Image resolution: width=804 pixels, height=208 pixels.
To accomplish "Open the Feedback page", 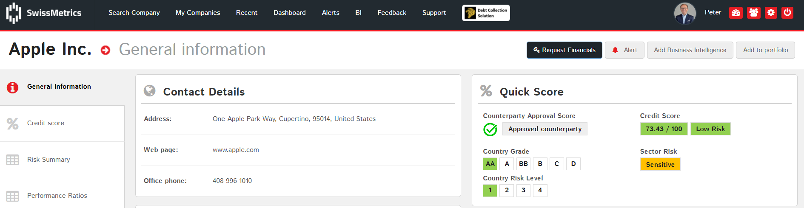I will 392,13.
